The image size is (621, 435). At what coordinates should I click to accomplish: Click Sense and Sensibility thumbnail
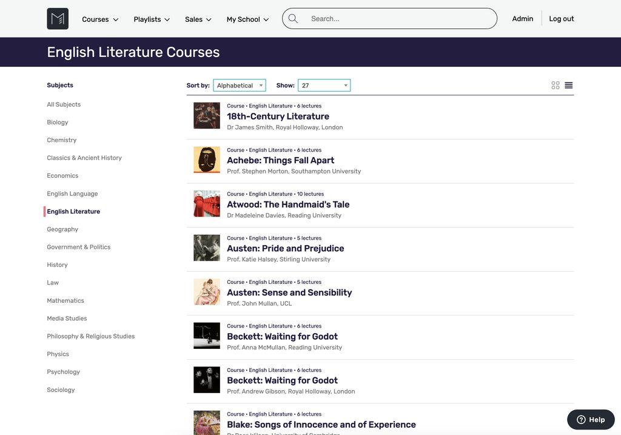(x=207, y=292)
